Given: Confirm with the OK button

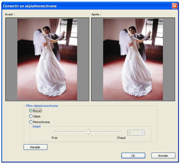Looking at the screenshot, I should (x=133, y=156).
